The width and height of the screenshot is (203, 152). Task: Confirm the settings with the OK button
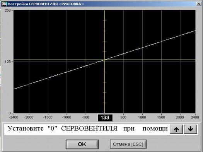pyautogui.click(x=82, y=144)
